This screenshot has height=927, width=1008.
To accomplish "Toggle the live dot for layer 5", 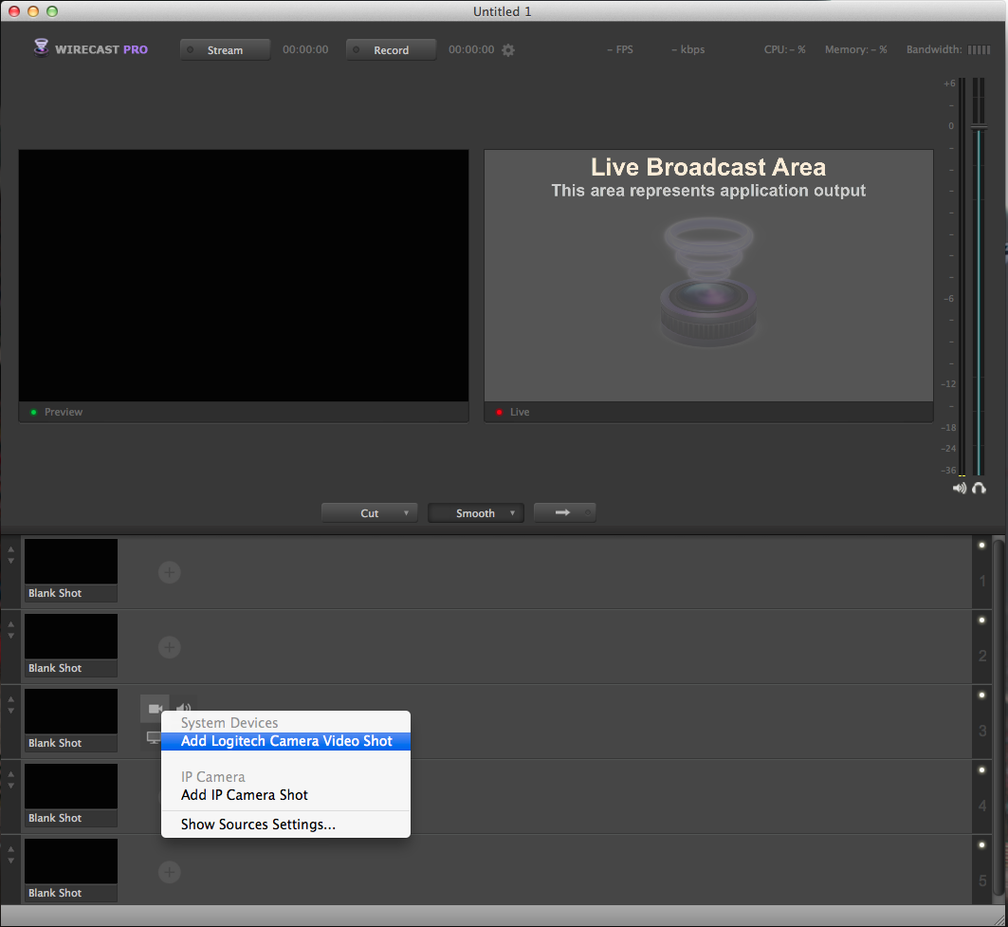I will (981, 844).
